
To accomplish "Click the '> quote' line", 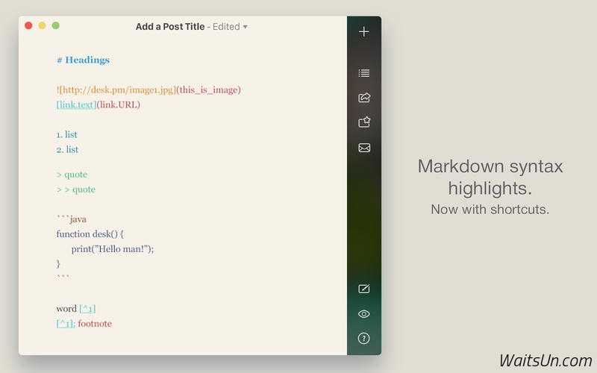I will (x=72, y=175).
